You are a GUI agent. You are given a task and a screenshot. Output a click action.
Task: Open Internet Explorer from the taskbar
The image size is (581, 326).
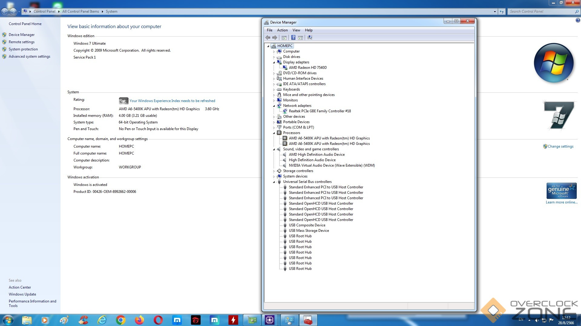pyautogui.click(x=102, y=320)
